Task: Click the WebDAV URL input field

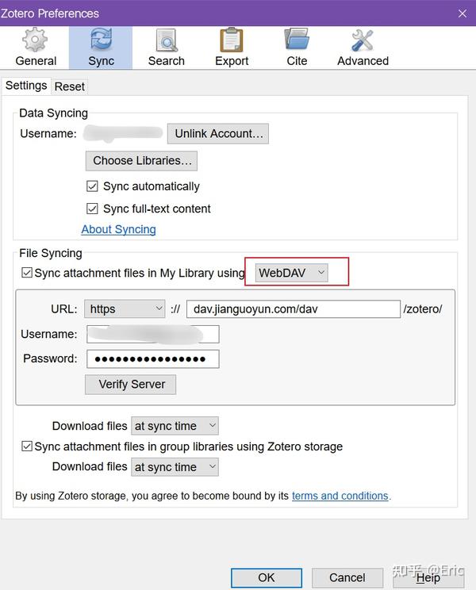Action: 294,308
